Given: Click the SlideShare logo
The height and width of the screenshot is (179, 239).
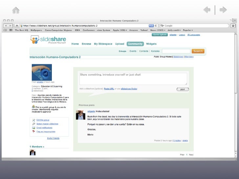Looking at the screenshot, I should click(x=48, y=40).
